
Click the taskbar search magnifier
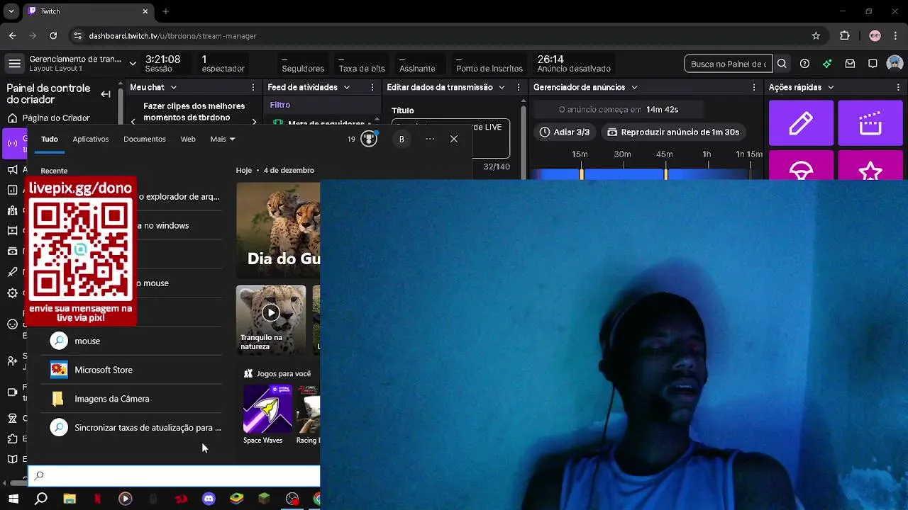41,499
